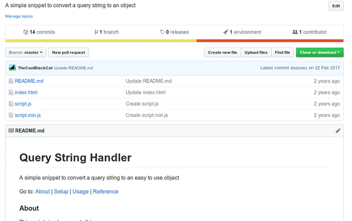
Task: Open latest commit message Update README.md
Action: pyautogui.click(x=73, y=68)
